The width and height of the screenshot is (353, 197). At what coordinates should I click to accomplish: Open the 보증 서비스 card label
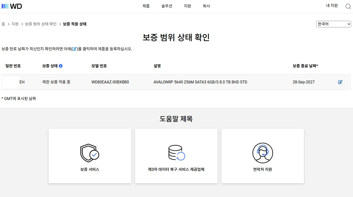(90, 169)
